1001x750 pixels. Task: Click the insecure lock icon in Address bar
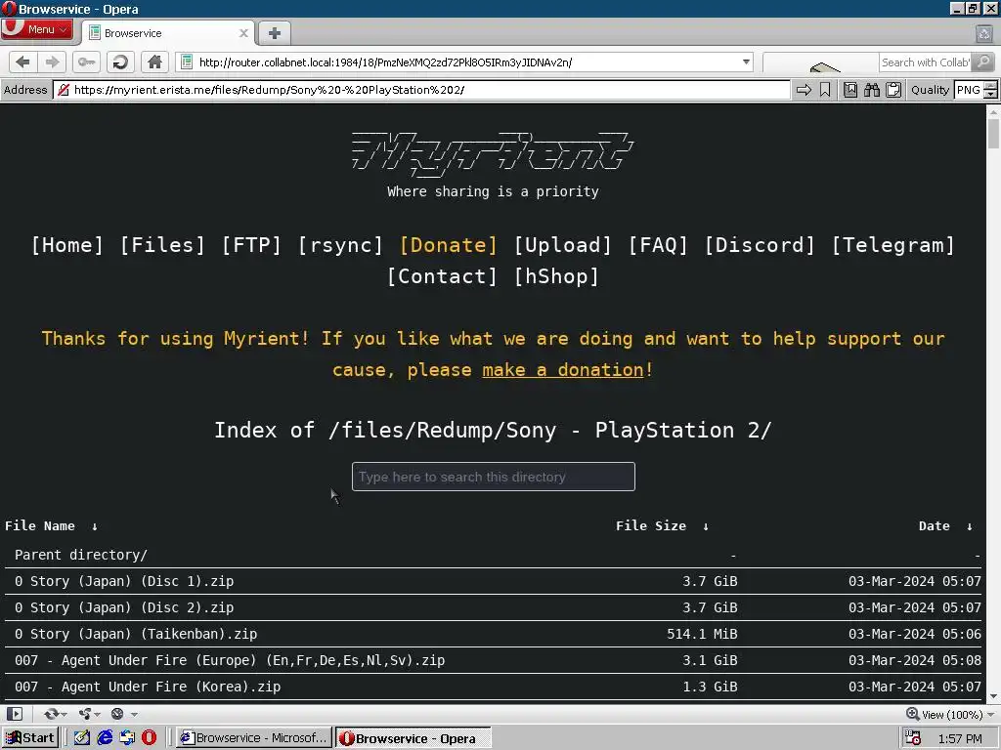[64, 90]
